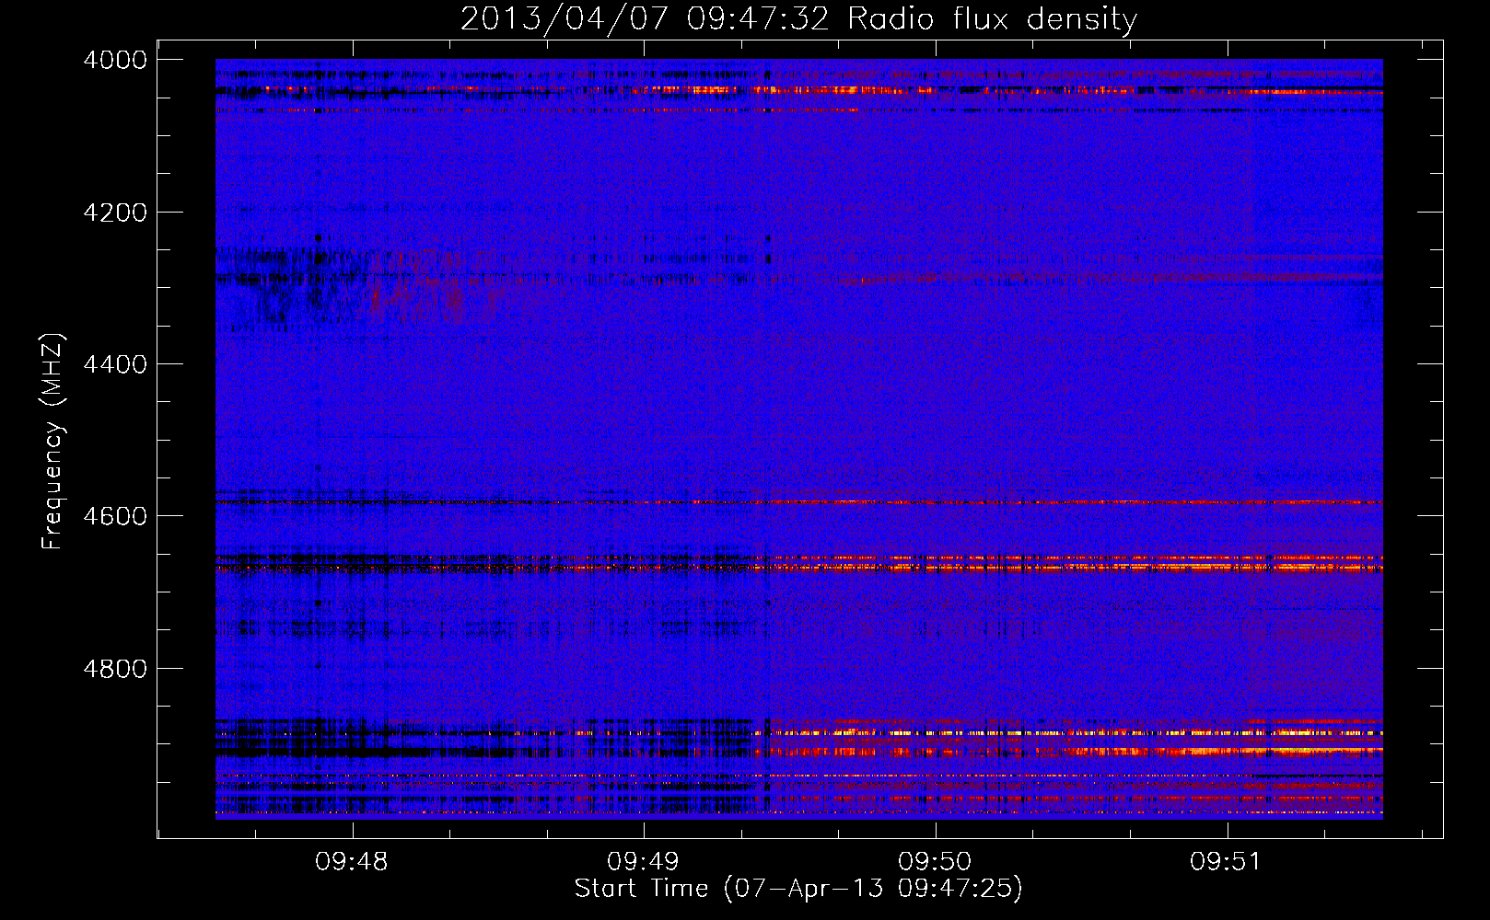Screen dimensions: 1490x920
Task: Click the 09:49 time tick label
Action: [643, 862]
